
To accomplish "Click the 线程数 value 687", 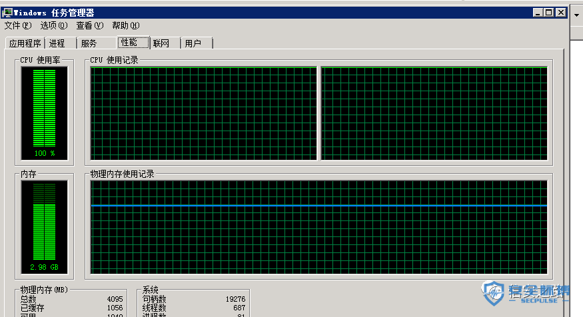I will coord(239,308).
